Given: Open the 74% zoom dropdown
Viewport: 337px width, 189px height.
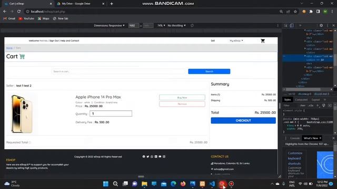Looking at the screenshot, I should click(161, 26).
